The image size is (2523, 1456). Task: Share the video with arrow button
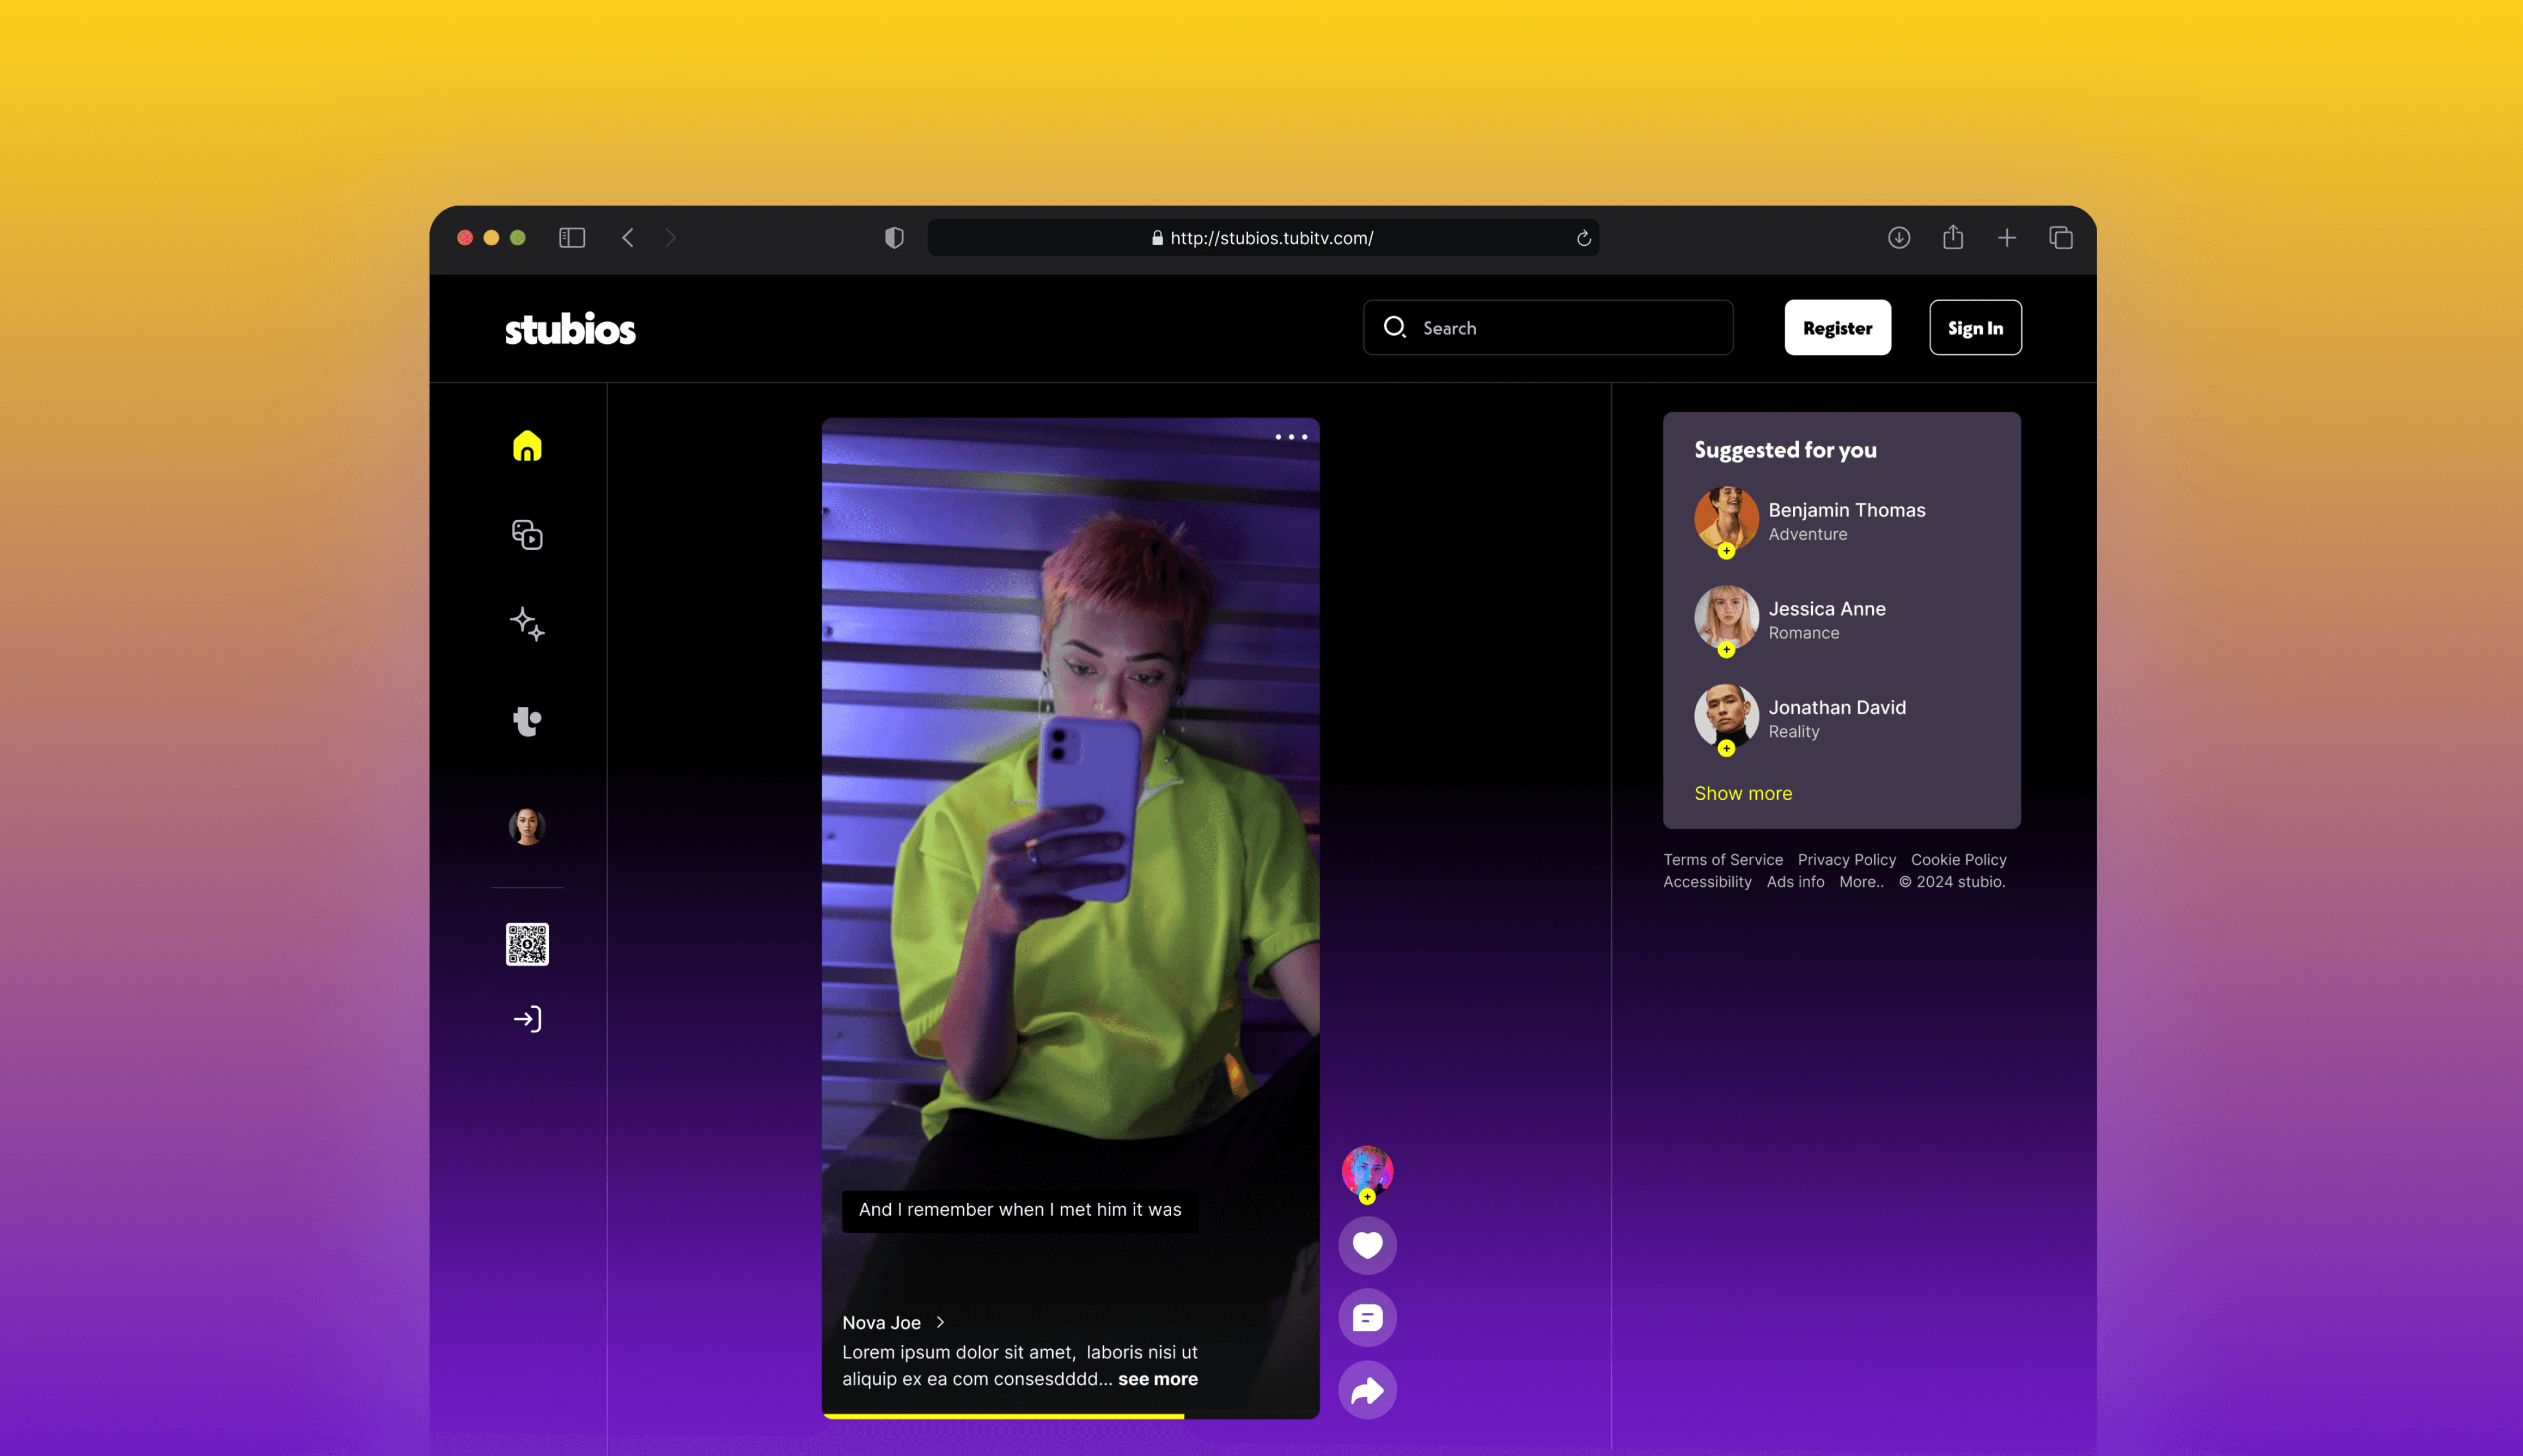pyautogui.click(x=1367, y=1390)
